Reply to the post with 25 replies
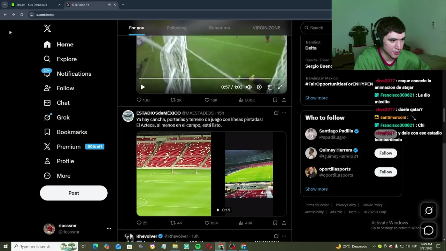The width and height of the screenshot is (446, 251). tap(142, 223)
